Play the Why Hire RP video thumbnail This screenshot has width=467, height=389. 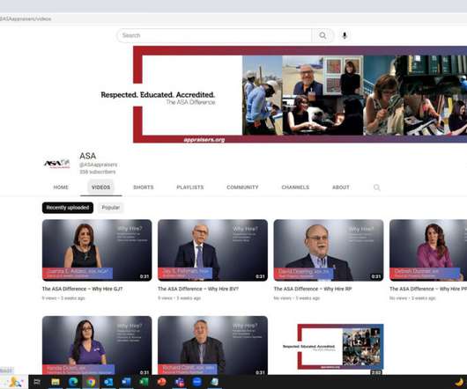point(329,250)
